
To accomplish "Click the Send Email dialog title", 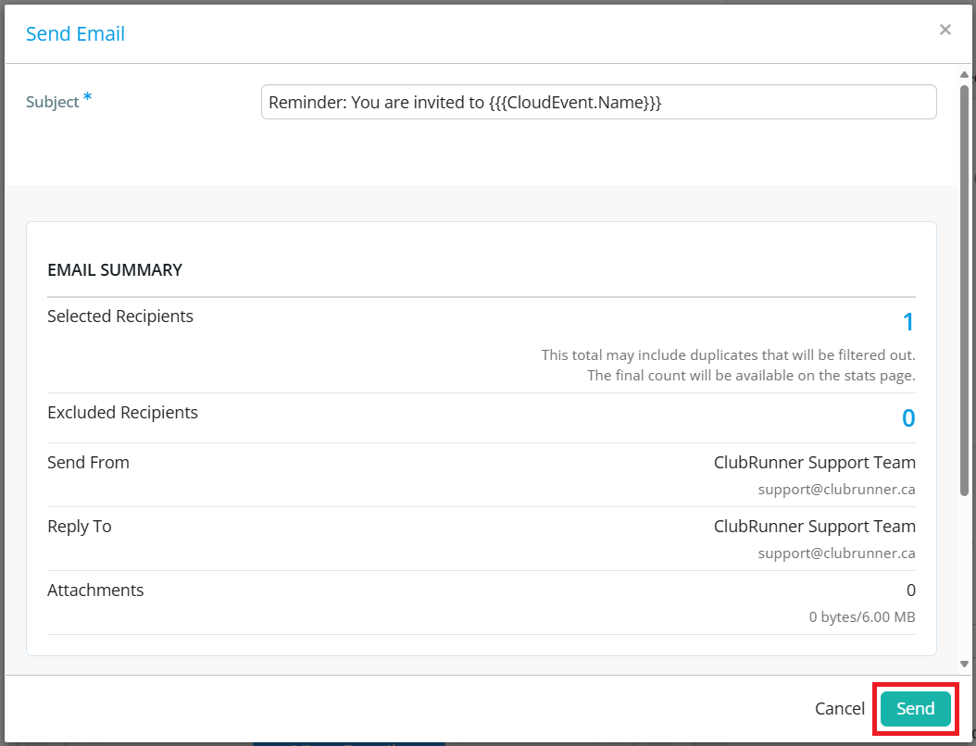I will (x=75, y=34).
